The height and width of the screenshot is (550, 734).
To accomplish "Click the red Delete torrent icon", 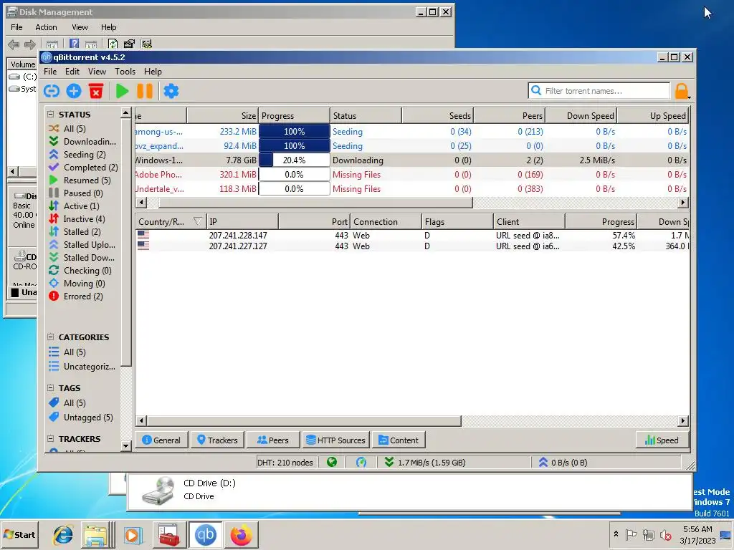I will point(96,91).
